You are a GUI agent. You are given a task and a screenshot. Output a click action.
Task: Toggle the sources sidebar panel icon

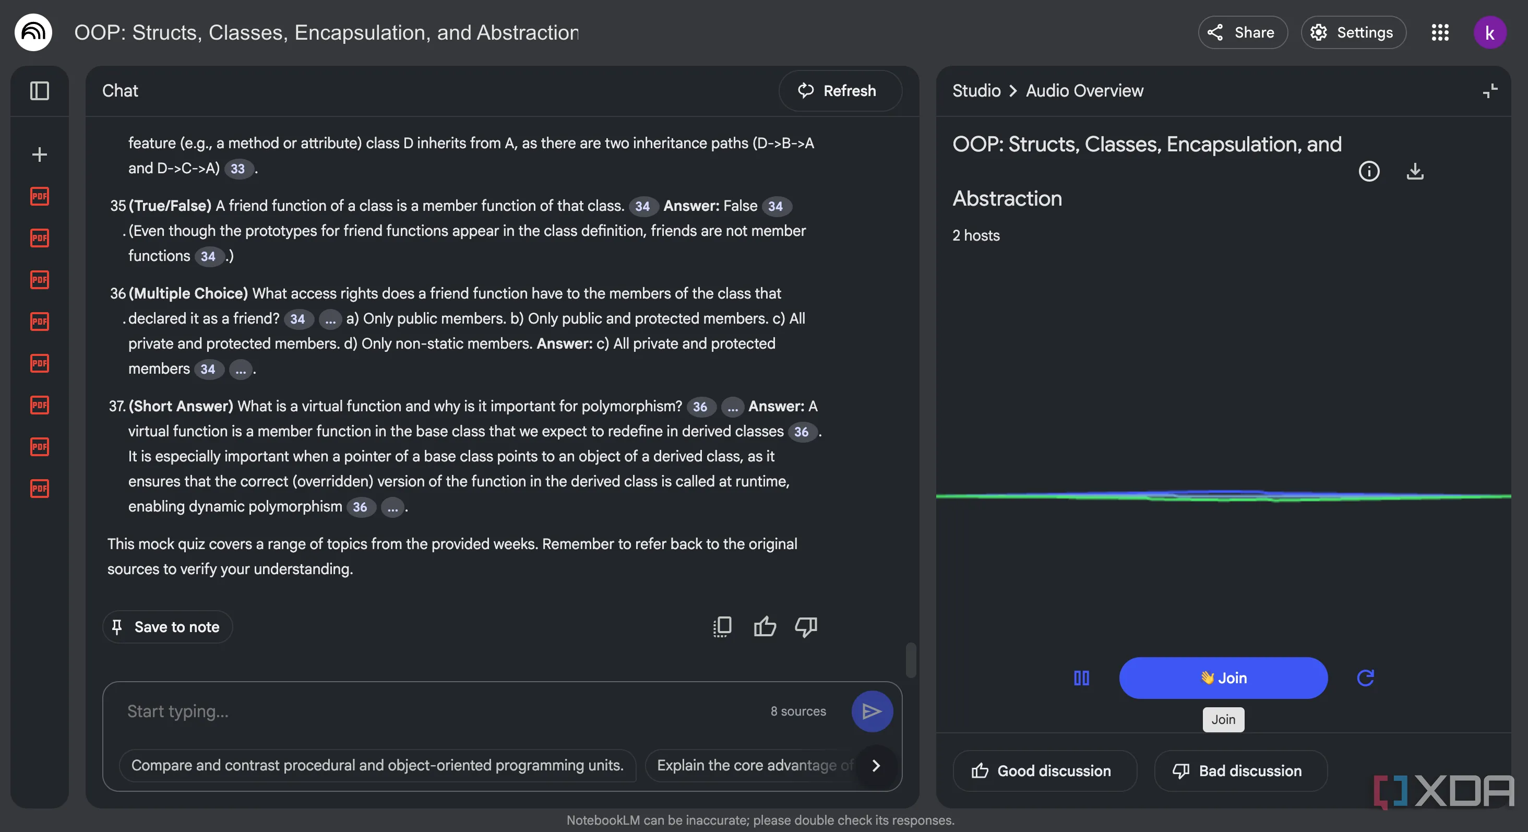click(39, 91)
